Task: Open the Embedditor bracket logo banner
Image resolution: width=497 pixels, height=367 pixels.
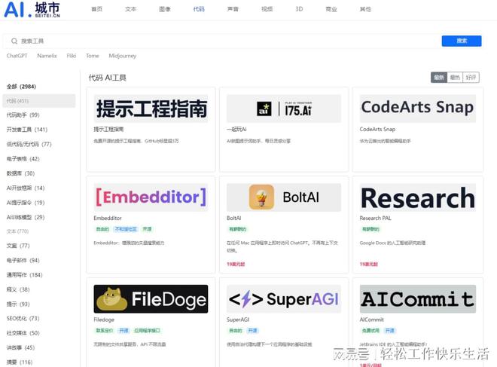Action: [x=151, y=197]
